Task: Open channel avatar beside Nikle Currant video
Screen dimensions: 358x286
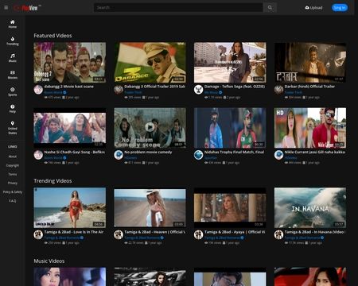Action: coord(278,155)
